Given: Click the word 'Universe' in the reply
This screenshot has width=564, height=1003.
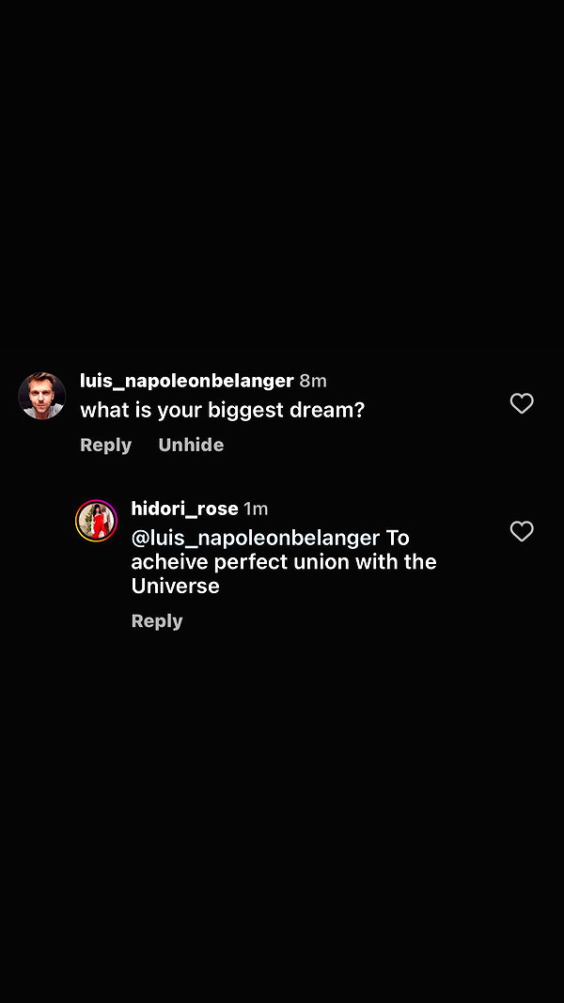Looking at the screenshot, I should (x=175, y=586).
